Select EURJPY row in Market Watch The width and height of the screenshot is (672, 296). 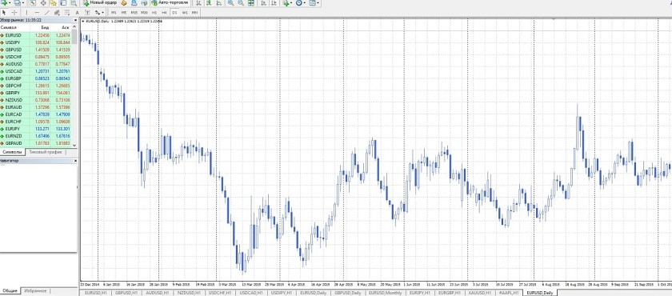click(36, 129)
